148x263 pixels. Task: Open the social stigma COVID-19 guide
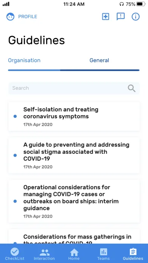pos(74,155)
